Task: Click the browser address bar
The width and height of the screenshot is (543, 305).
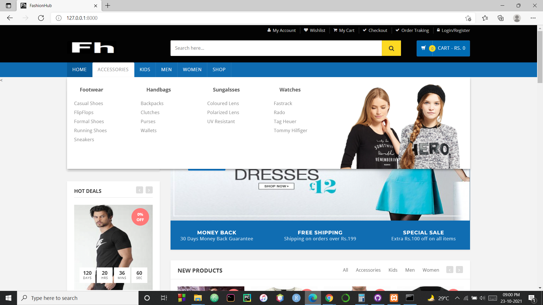Action: 263,18
